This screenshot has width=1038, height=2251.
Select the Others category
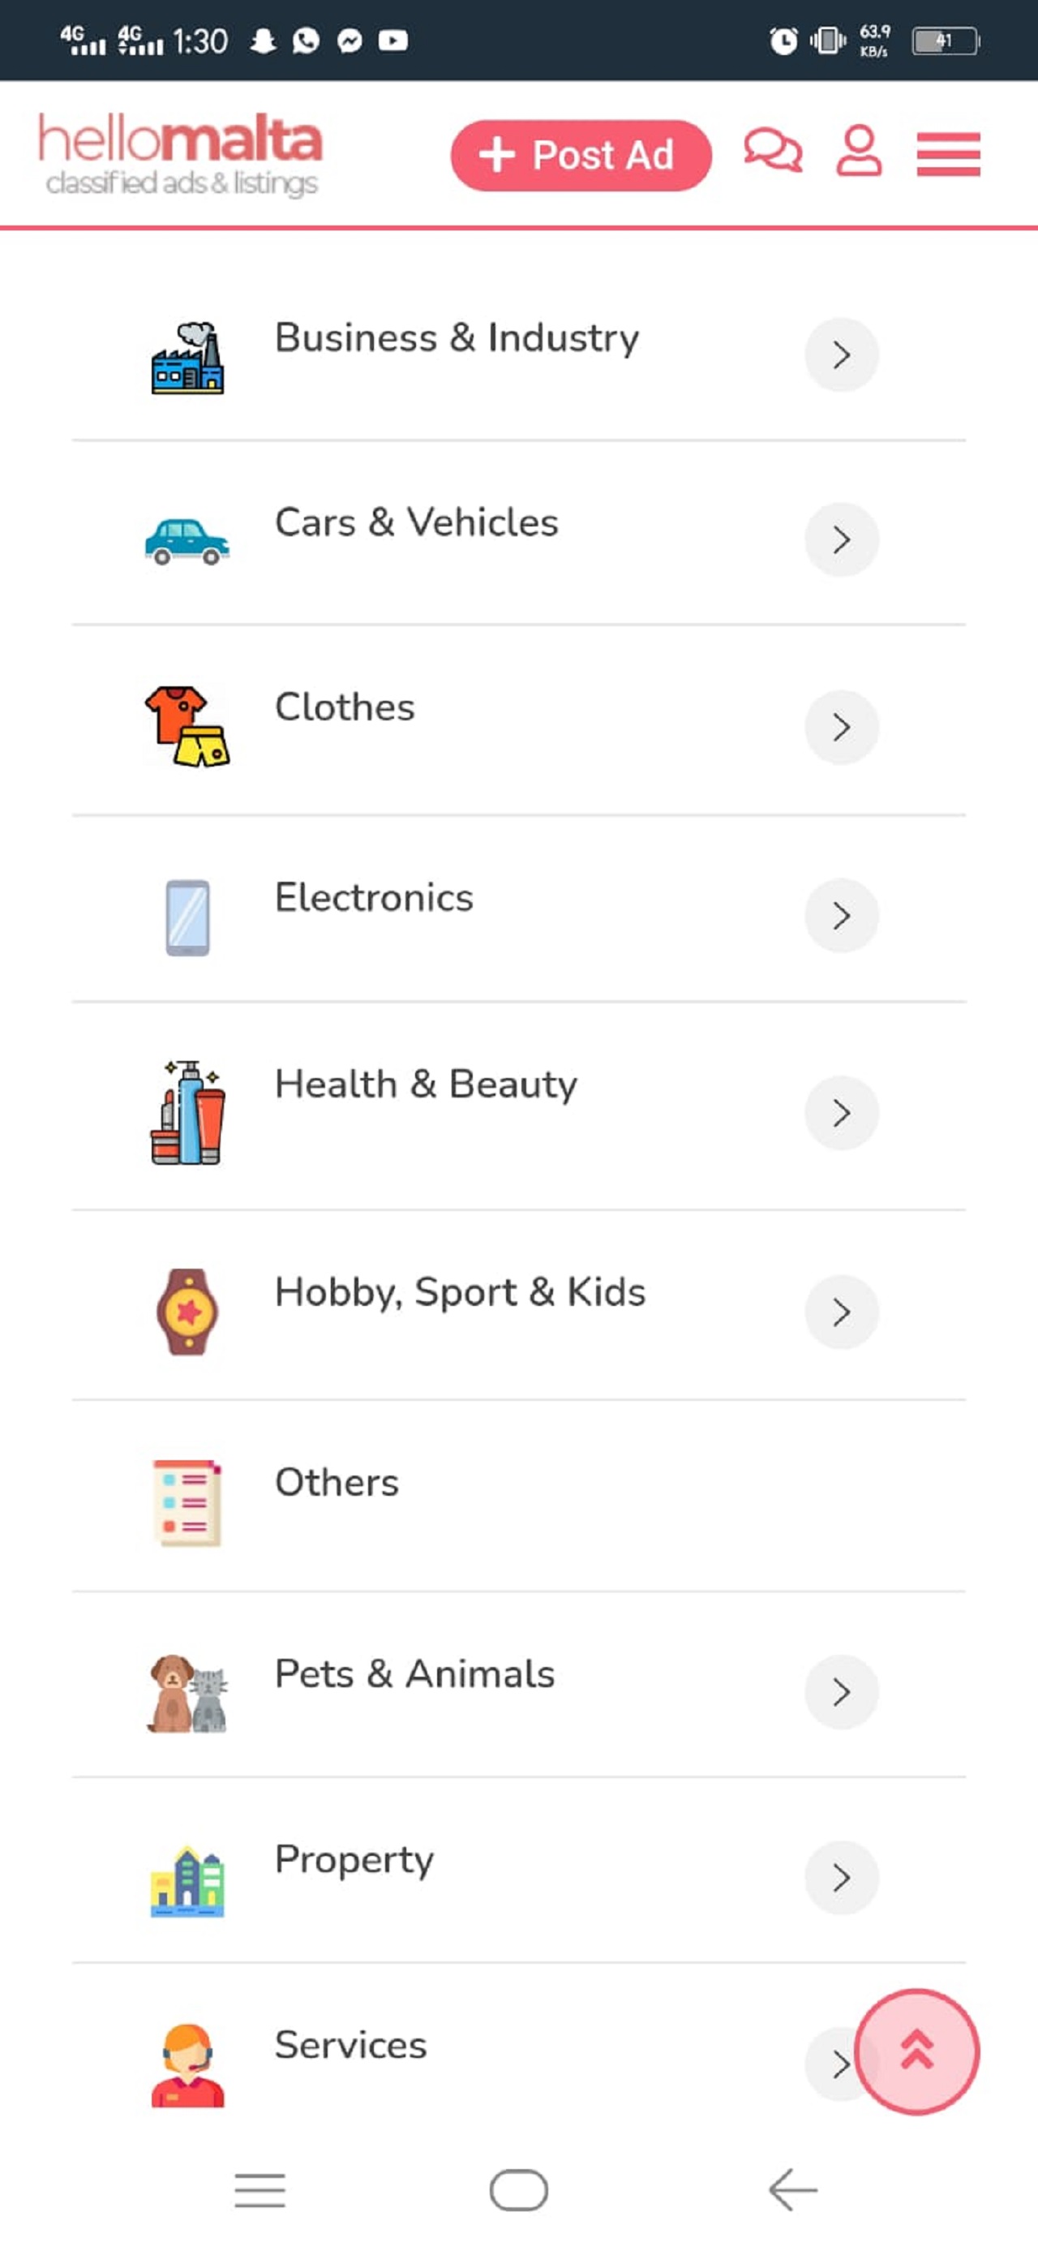click(337, 1483)
